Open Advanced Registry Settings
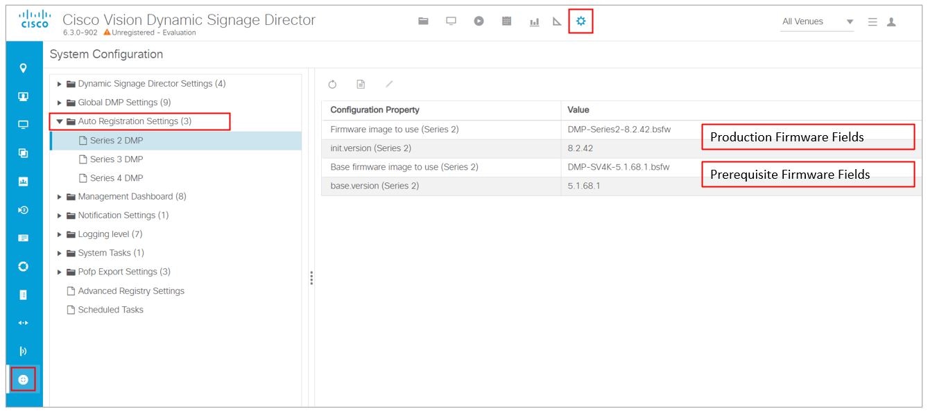 coord(131,291)
